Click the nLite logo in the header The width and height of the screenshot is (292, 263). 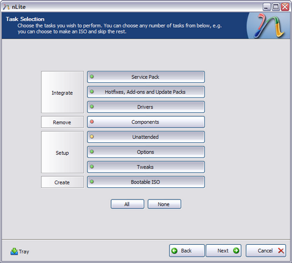(269, 25)
